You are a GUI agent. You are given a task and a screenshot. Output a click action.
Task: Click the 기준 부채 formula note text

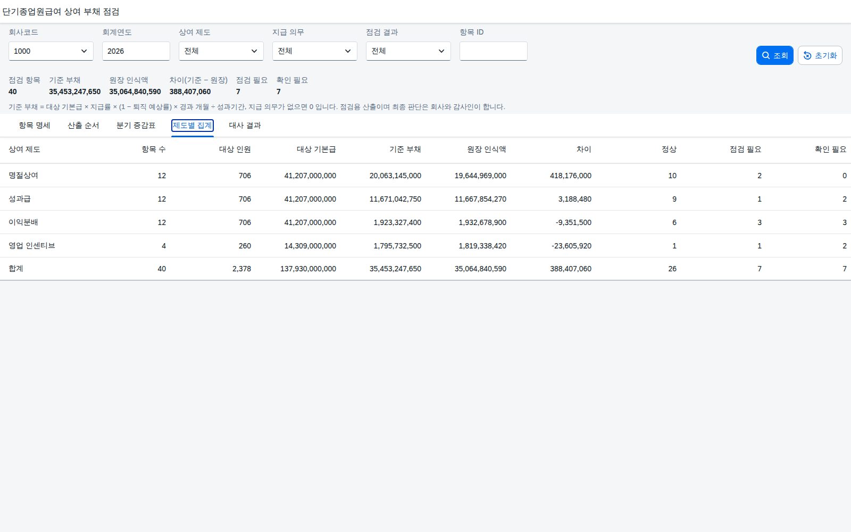[x=257, y=107]
